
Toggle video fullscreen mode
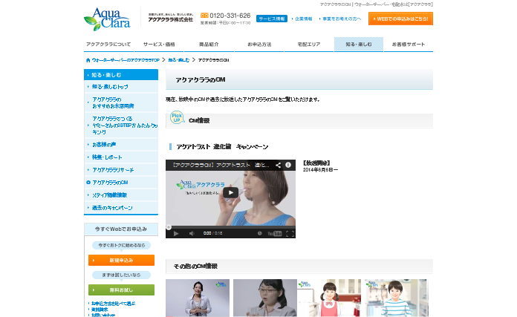[290, 233]
